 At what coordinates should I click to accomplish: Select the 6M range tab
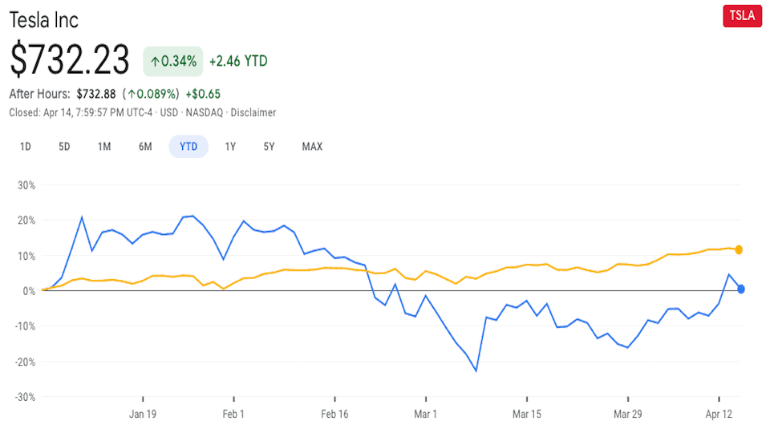tap(145, 147)
